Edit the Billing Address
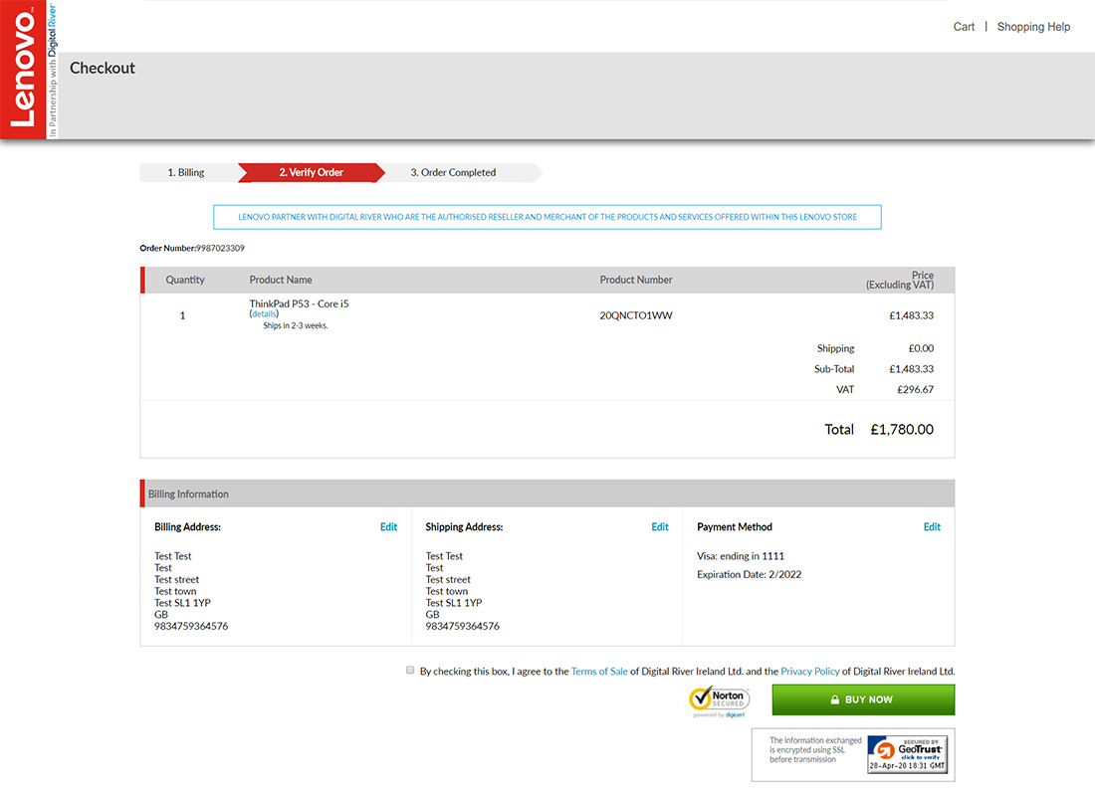1095x796 pixels. 388,527
